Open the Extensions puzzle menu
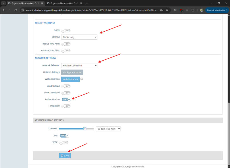The width and height of the screenshot is (230, 168). (x=193, y=10)
